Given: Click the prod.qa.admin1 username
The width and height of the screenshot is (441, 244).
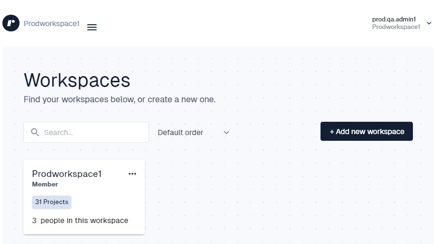Looking at the screenshot, I should pyautogui.click(x=394, y=19).
